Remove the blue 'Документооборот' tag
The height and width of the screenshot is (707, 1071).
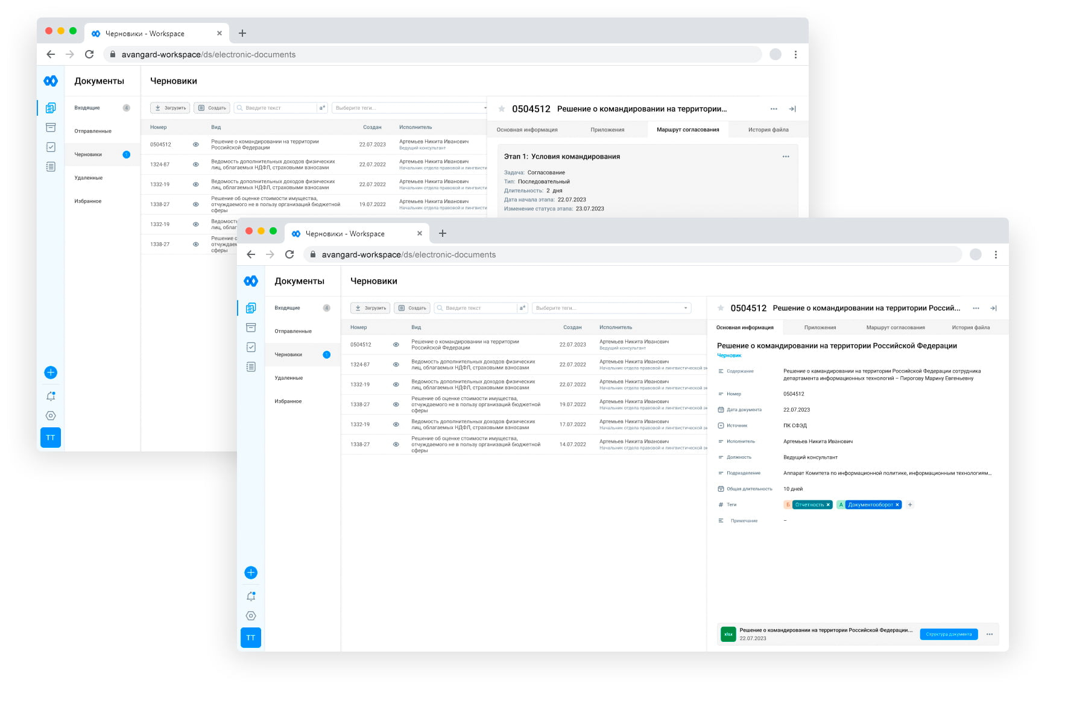click(897, 505)
